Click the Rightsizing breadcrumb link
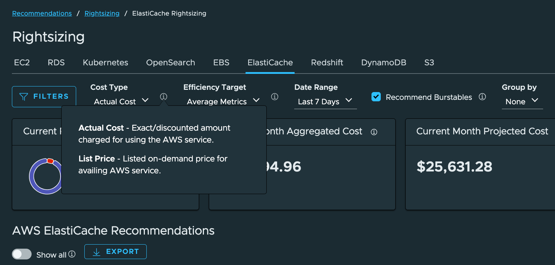 coord(102,13)
